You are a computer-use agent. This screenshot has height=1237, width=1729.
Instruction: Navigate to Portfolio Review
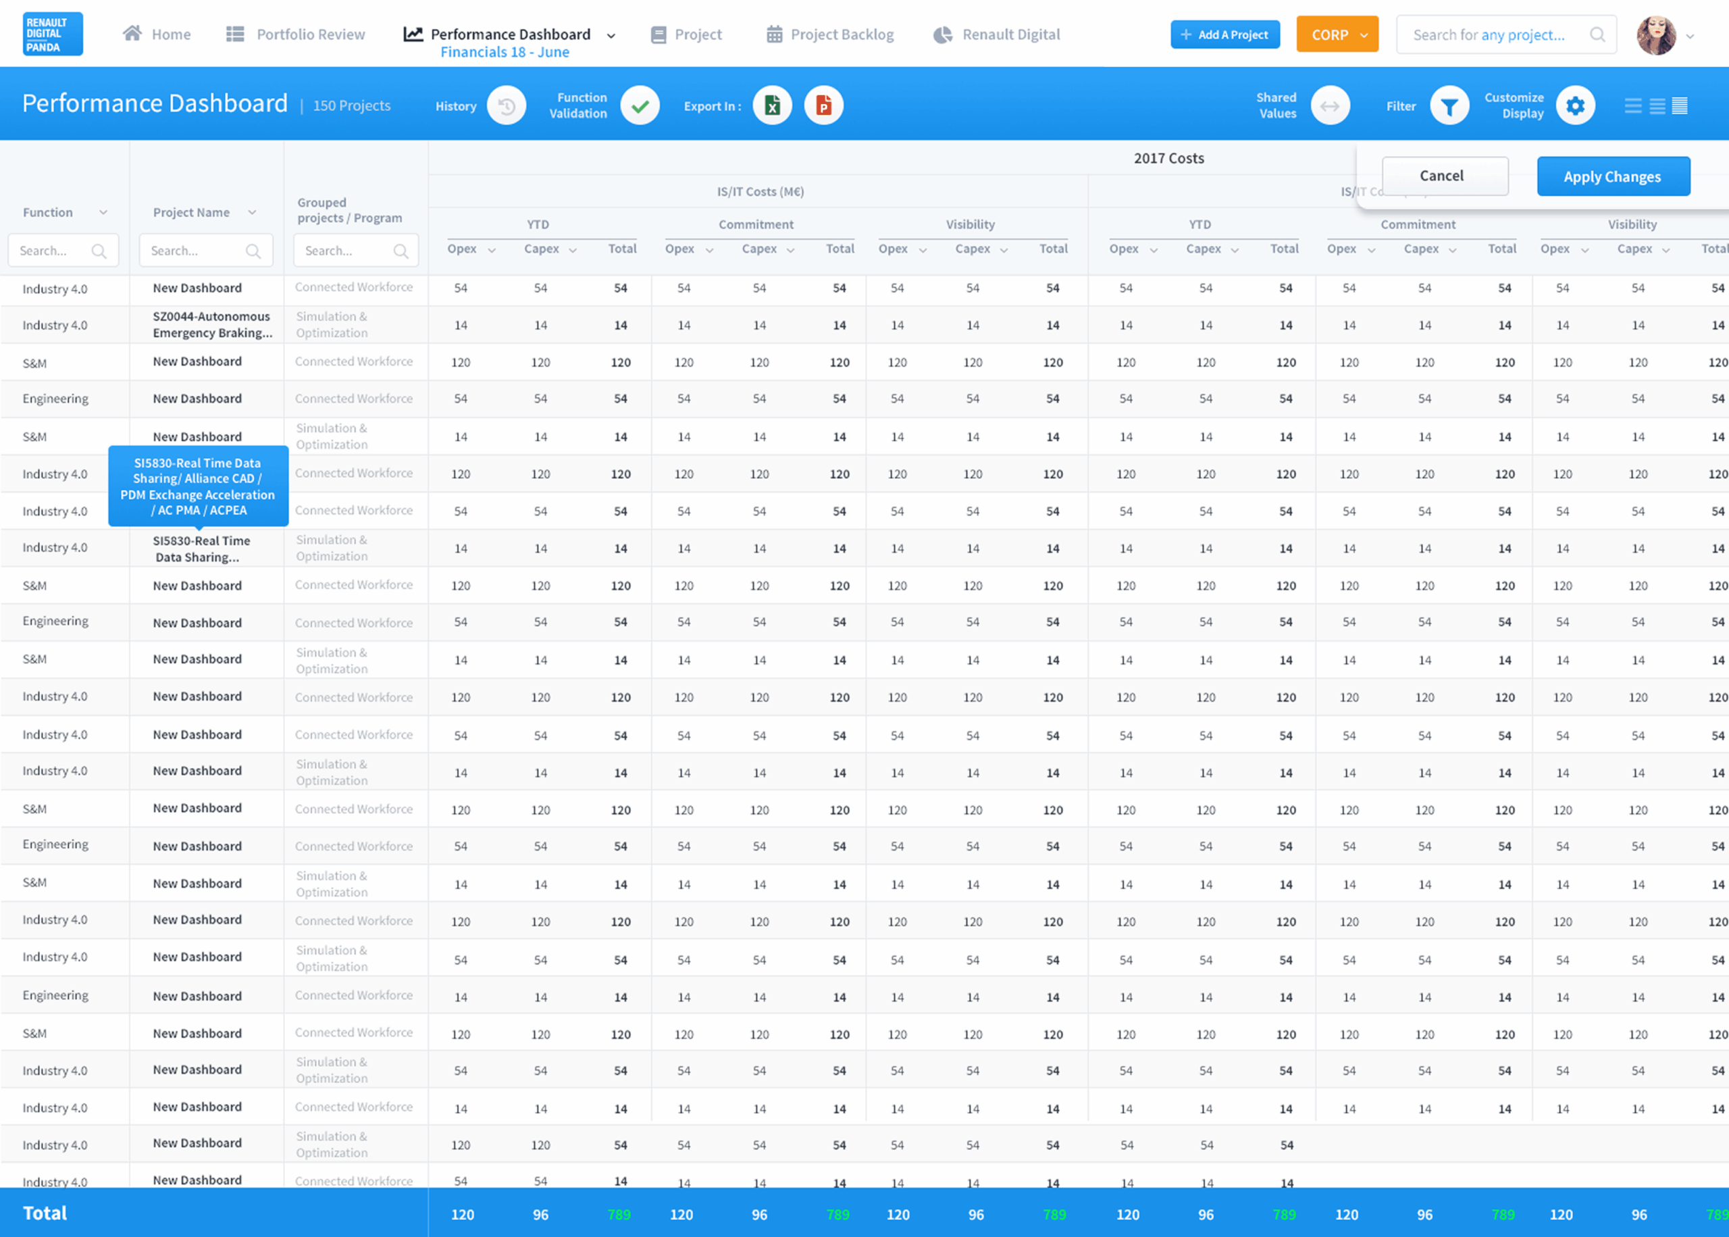[295, 34]
